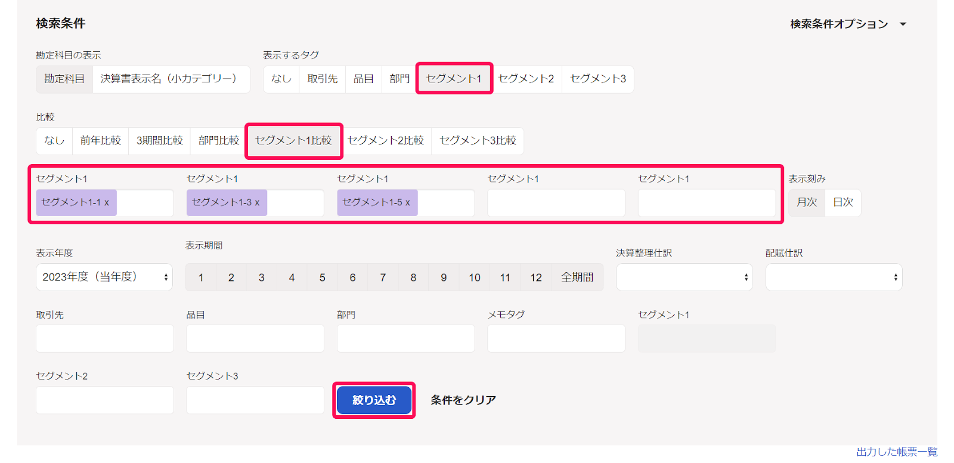The image size is (954, 463).
Task: Click 条件をクリア to reset conditions
Action: [463, 400]
